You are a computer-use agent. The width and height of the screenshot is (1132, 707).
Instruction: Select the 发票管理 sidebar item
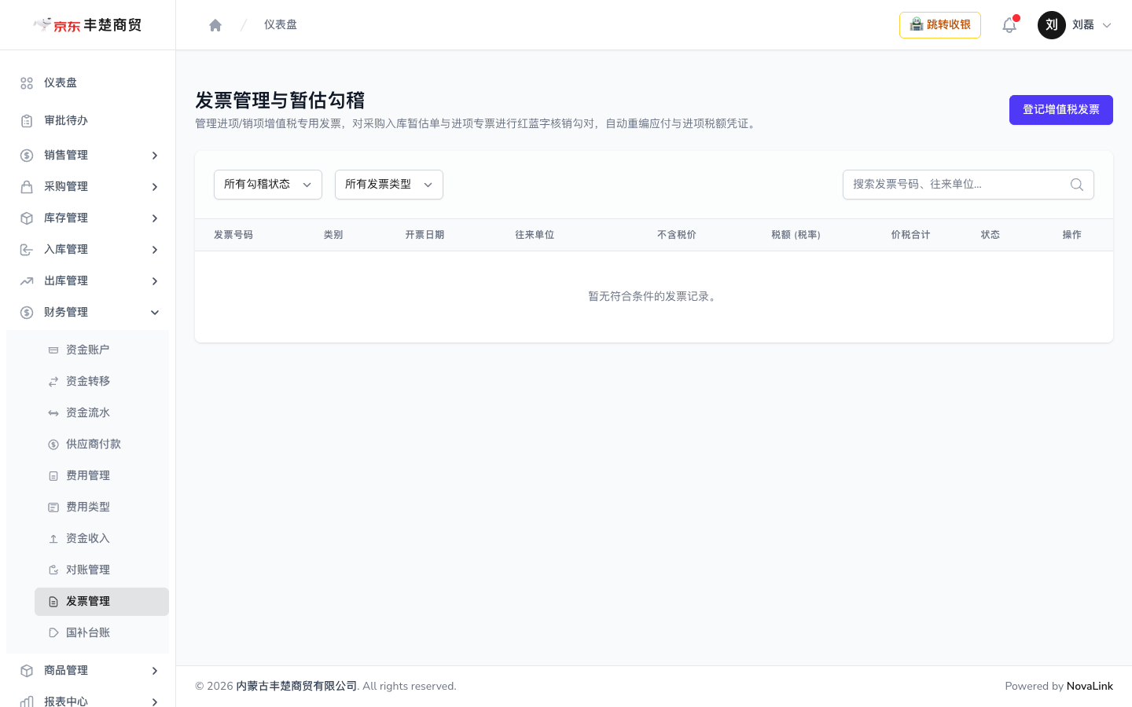click(x=101, y=602)
